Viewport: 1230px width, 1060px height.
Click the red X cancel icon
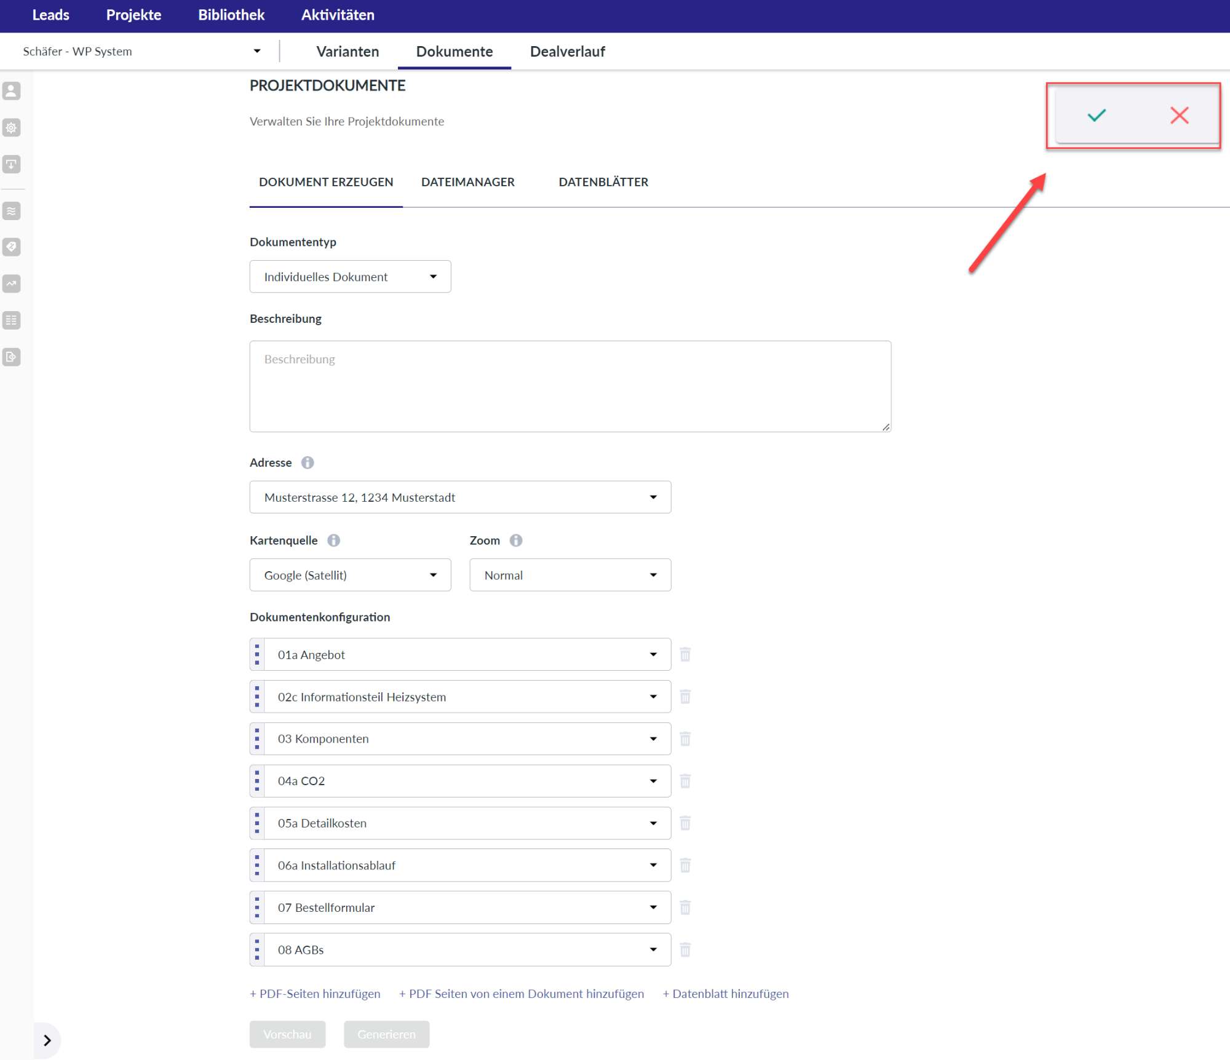point(1178,115)
